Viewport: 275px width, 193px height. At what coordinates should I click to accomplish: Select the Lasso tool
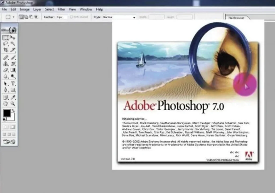coord(6,44)
